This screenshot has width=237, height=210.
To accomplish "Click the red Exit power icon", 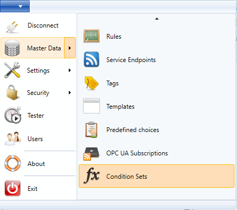I will point(13,188).
